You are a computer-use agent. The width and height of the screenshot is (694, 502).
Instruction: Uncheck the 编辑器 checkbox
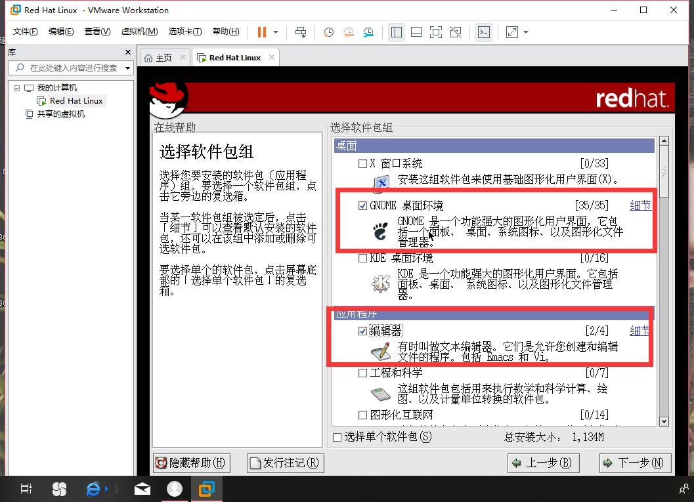362,331
